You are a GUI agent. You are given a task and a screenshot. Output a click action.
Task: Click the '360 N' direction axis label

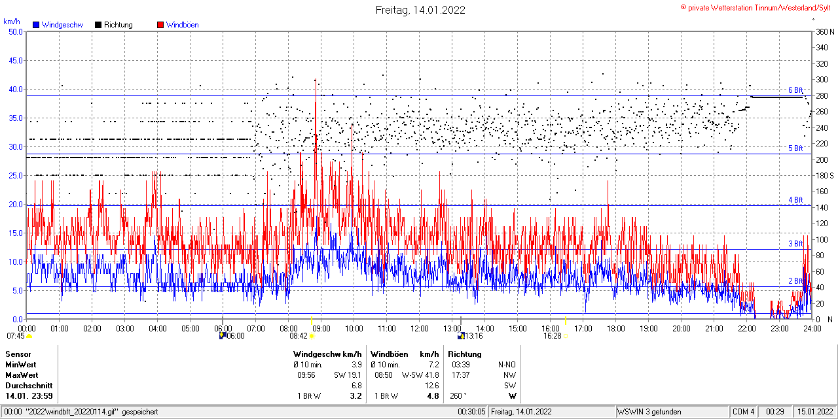pos(824,31)
